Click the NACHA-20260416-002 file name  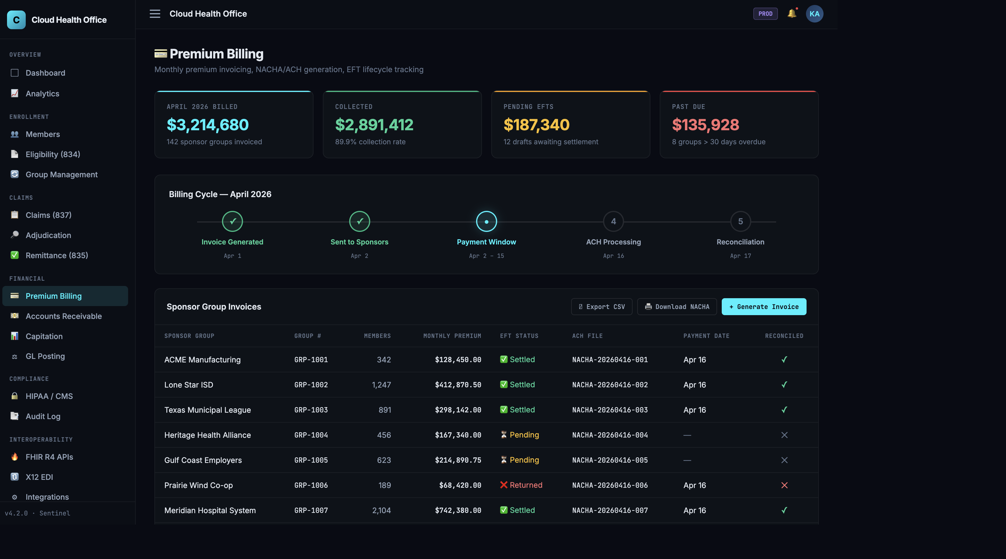(x=610, y=385)
